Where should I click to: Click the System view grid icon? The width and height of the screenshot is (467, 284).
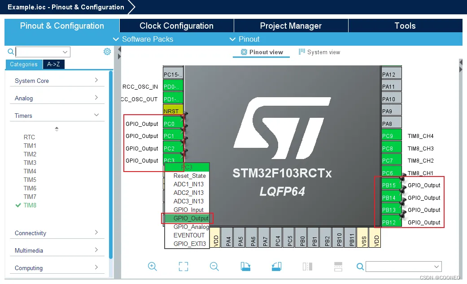pos(302,52)
